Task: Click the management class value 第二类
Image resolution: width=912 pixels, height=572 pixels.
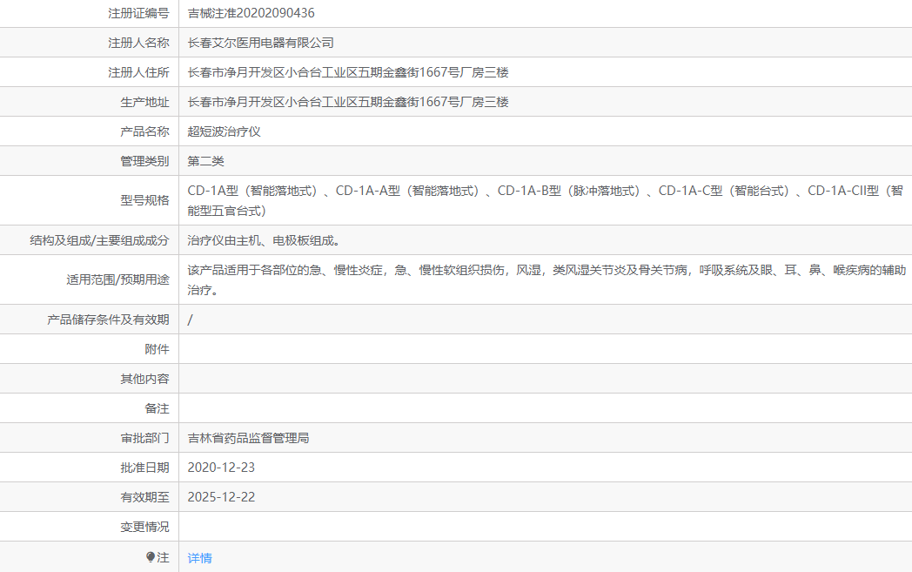Action: [x=205, y=161]
